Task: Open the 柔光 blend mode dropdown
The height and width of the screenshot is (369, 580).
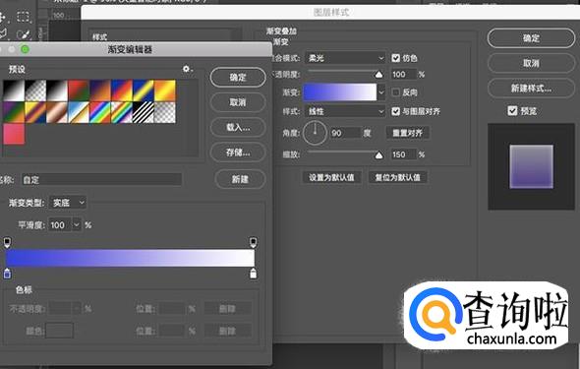Action: tap(345, 58)
